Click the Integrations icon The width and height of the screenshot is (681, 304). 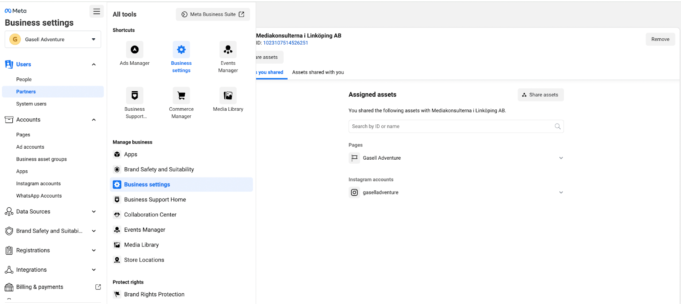tap(9, 270)
